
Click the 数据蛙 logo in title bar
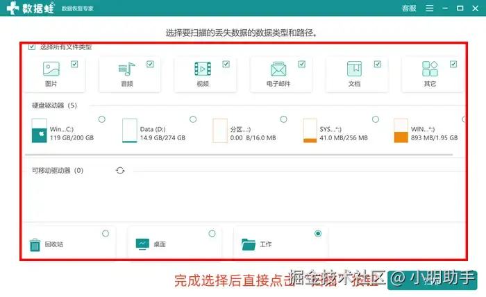tap(31, 8)
